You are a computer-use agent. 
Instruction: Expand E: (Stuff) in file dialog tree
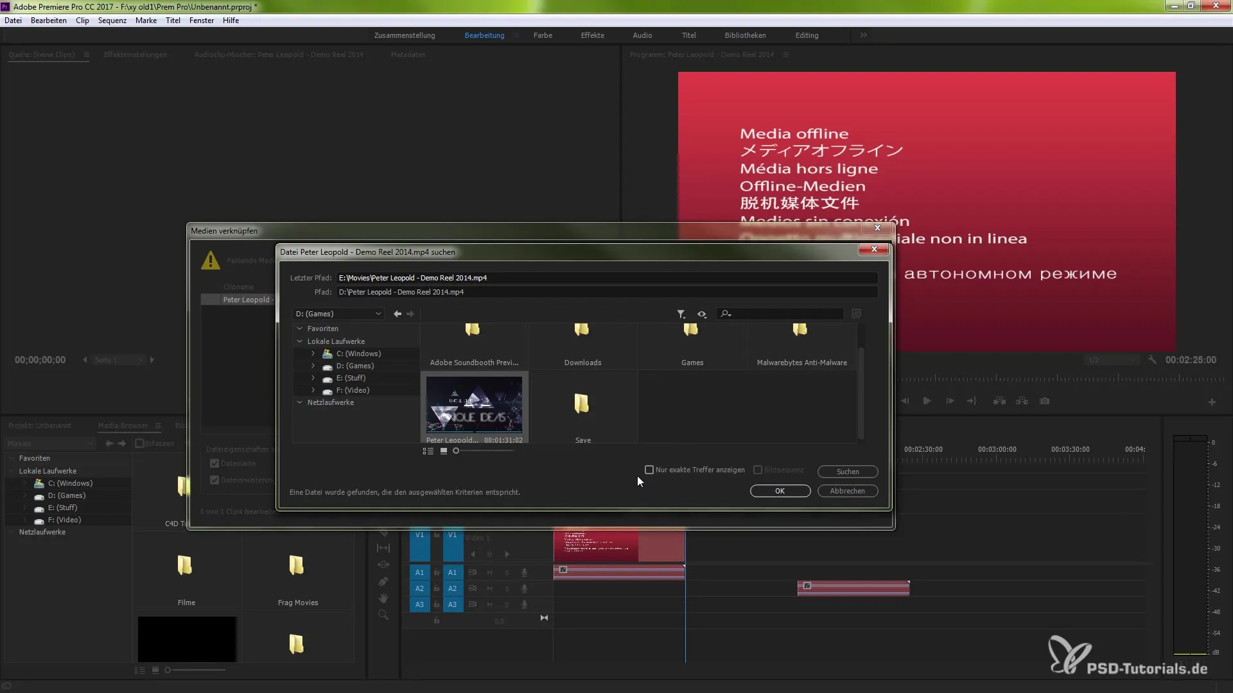[313, 378]
